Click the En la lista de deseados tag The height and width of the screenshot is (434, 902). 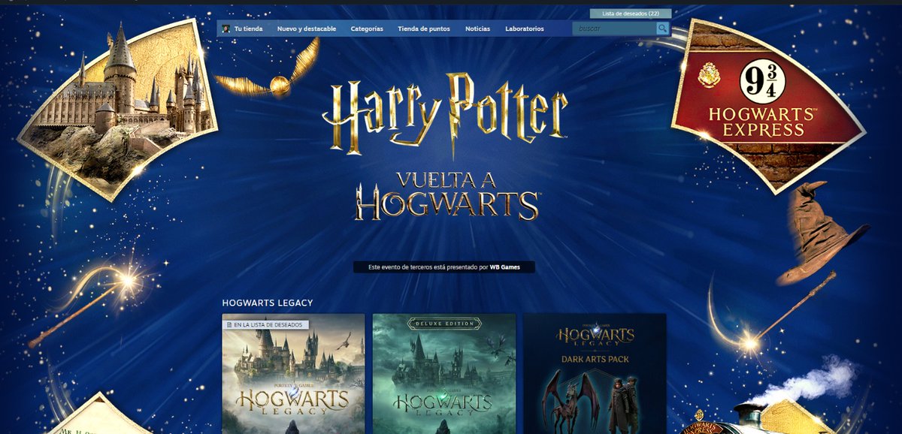(x=266, y=325)
